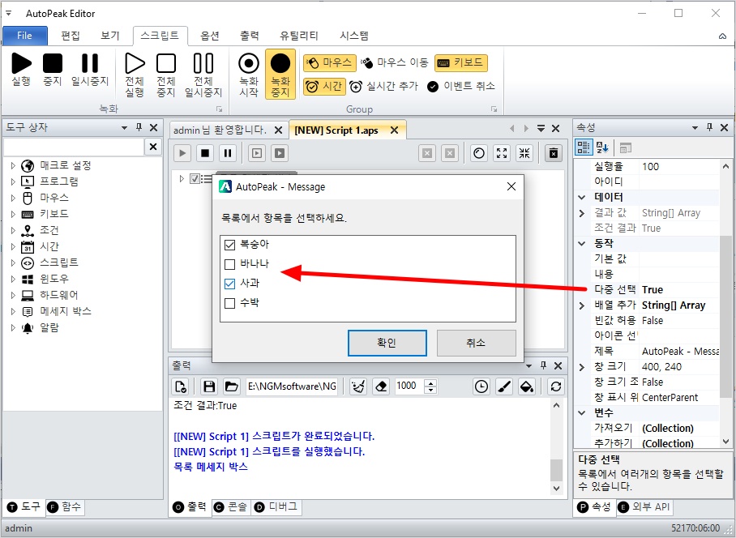Click the paint bucket fill icon
Image resolution: width=736 pixels, height=538 pixels.
[527, 386]
